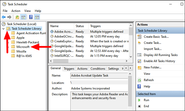Click the gray Forward arrow toolbar icon
Image resolution: width=185 pixels, height=111 pixels.
tap(9, 17)
